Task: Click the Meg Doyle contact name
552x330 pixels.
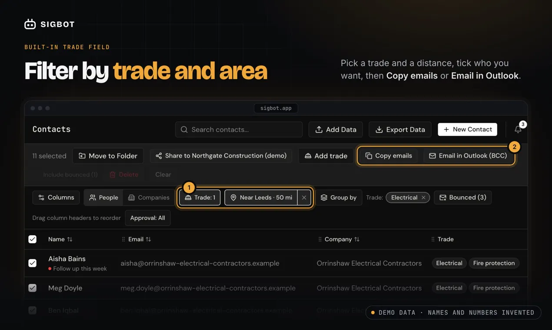Action: click(65, 288)
